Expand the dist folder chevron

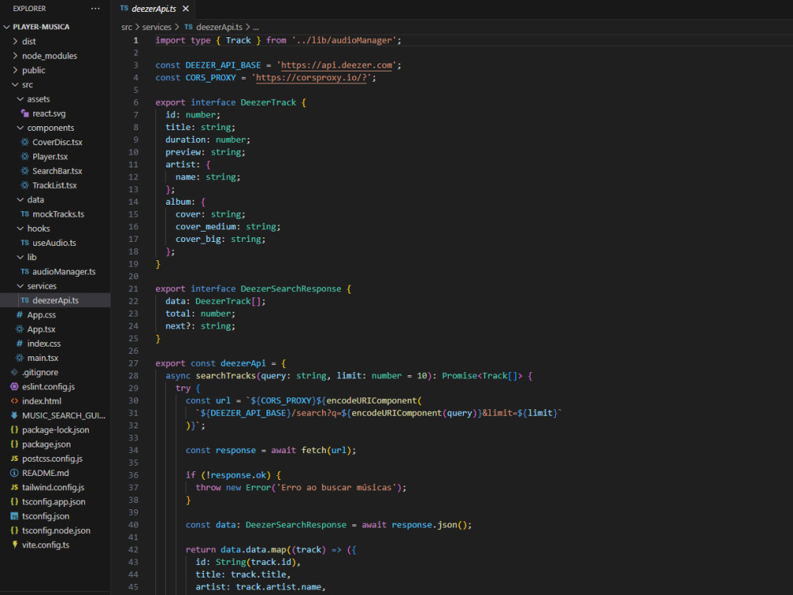[14, 41]
